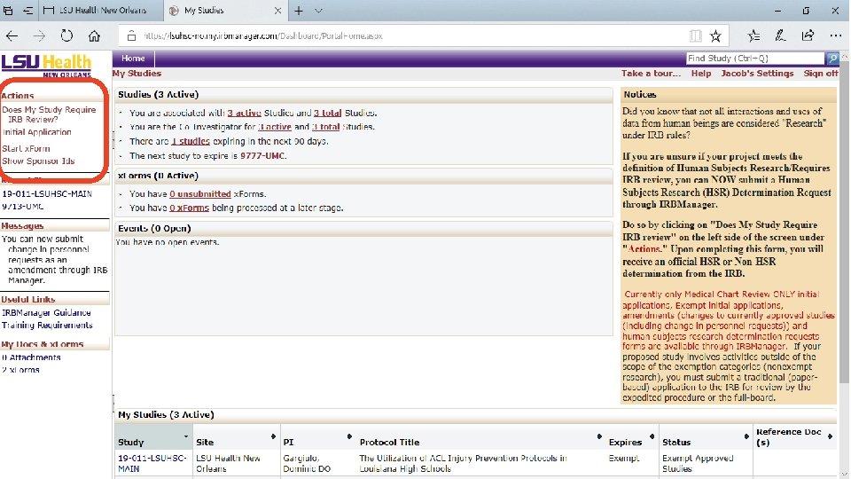Image resolution: width=851 pixels, height=479 pixels.
Task: Open next expiring study 9777-UMC
Action: point(262,156)
